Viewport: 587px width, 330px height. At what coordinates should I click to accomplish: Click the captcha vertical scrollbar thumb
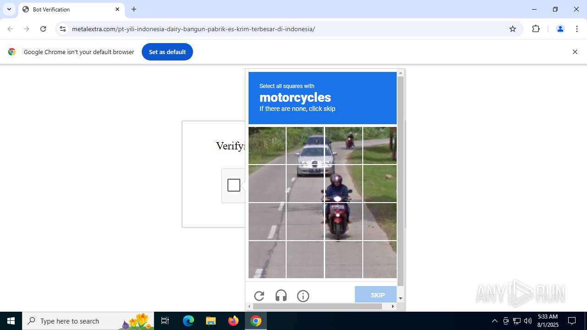pos(401,181)
